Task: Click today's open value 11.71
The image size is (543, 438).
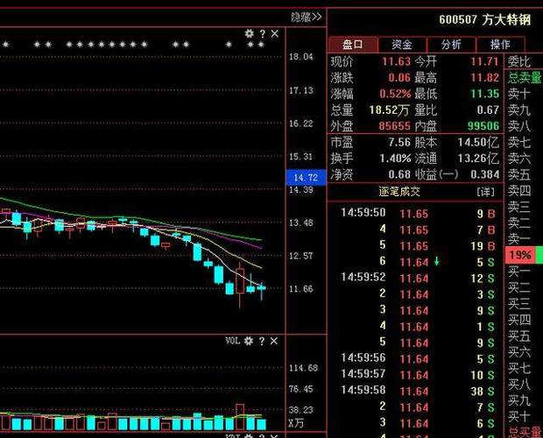Action: click(484, 62)
